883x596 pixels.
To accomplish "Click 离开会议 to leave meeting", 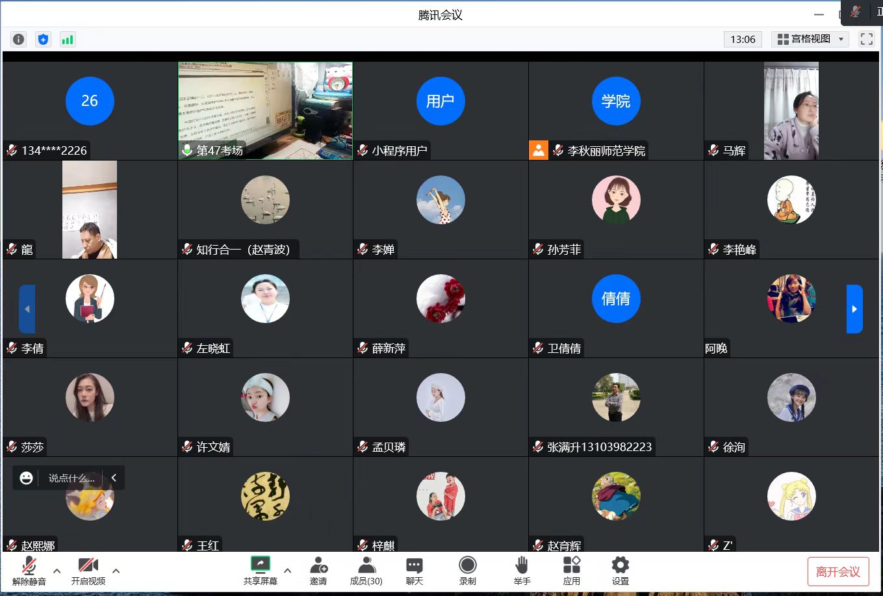I will pyautogui.click(x=838, y=572).
